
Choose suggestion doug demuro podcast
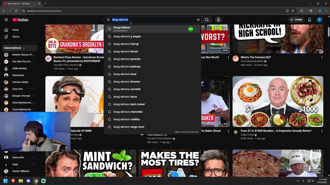click(152, 67)
